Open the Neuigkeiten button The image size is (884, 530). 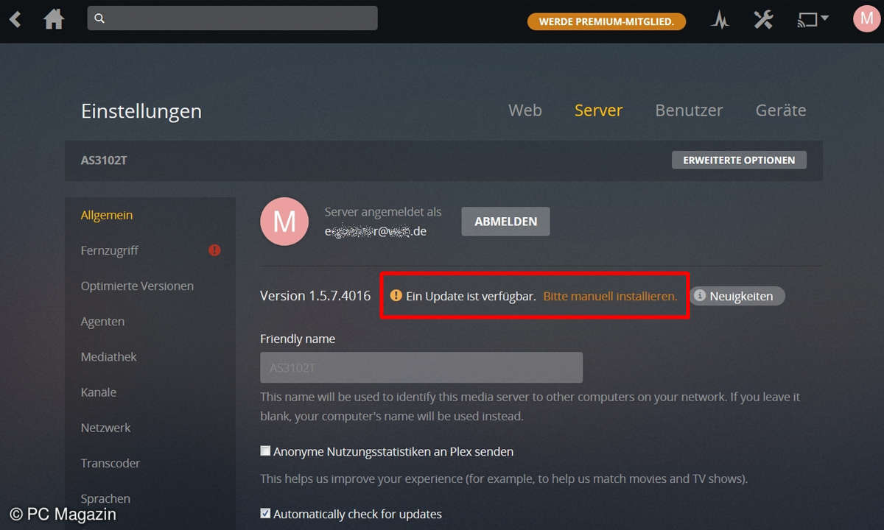[x=737, y=296]
